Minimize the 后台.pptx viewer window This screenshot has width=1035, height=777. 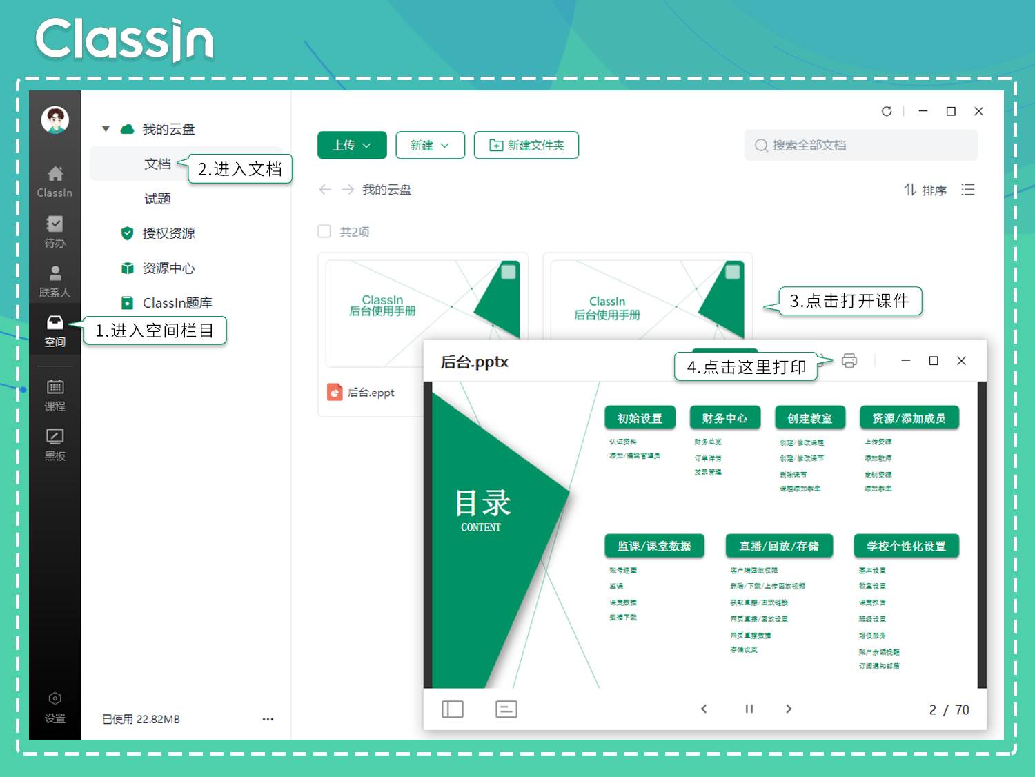point(906,361)
